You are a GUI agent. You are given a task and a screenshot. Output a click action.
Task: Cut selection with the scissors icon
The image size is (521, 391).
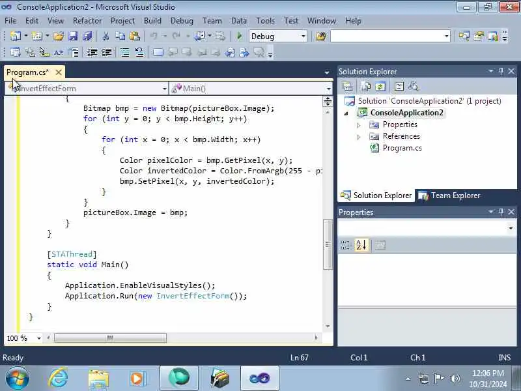106,36
